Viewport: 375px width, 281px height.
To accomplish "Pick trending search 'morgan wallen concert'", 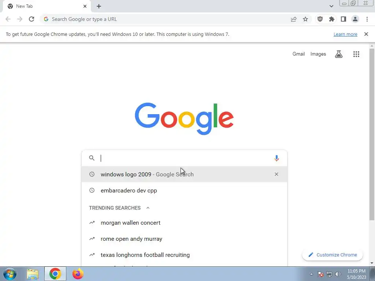I will pyautogui.click(x=185, y=223).
